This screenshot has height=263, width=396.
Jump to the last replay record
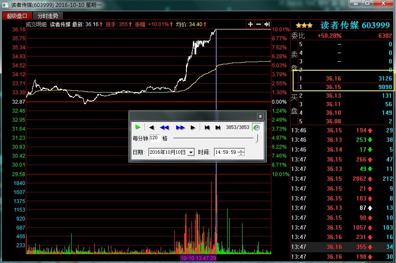point(218,127)
